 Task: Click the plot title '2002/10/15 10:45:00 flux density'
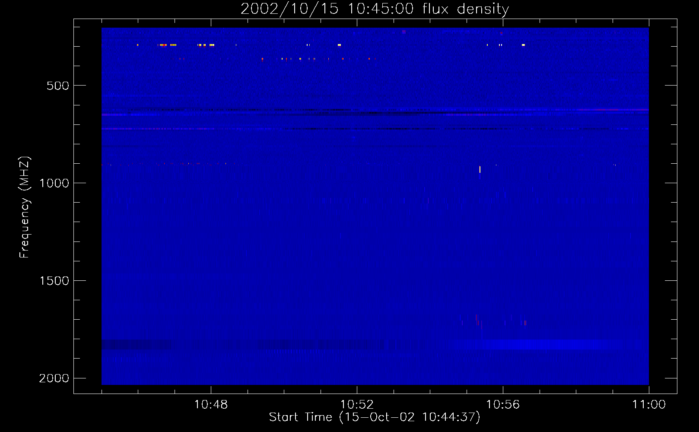(x=375, y=9)
